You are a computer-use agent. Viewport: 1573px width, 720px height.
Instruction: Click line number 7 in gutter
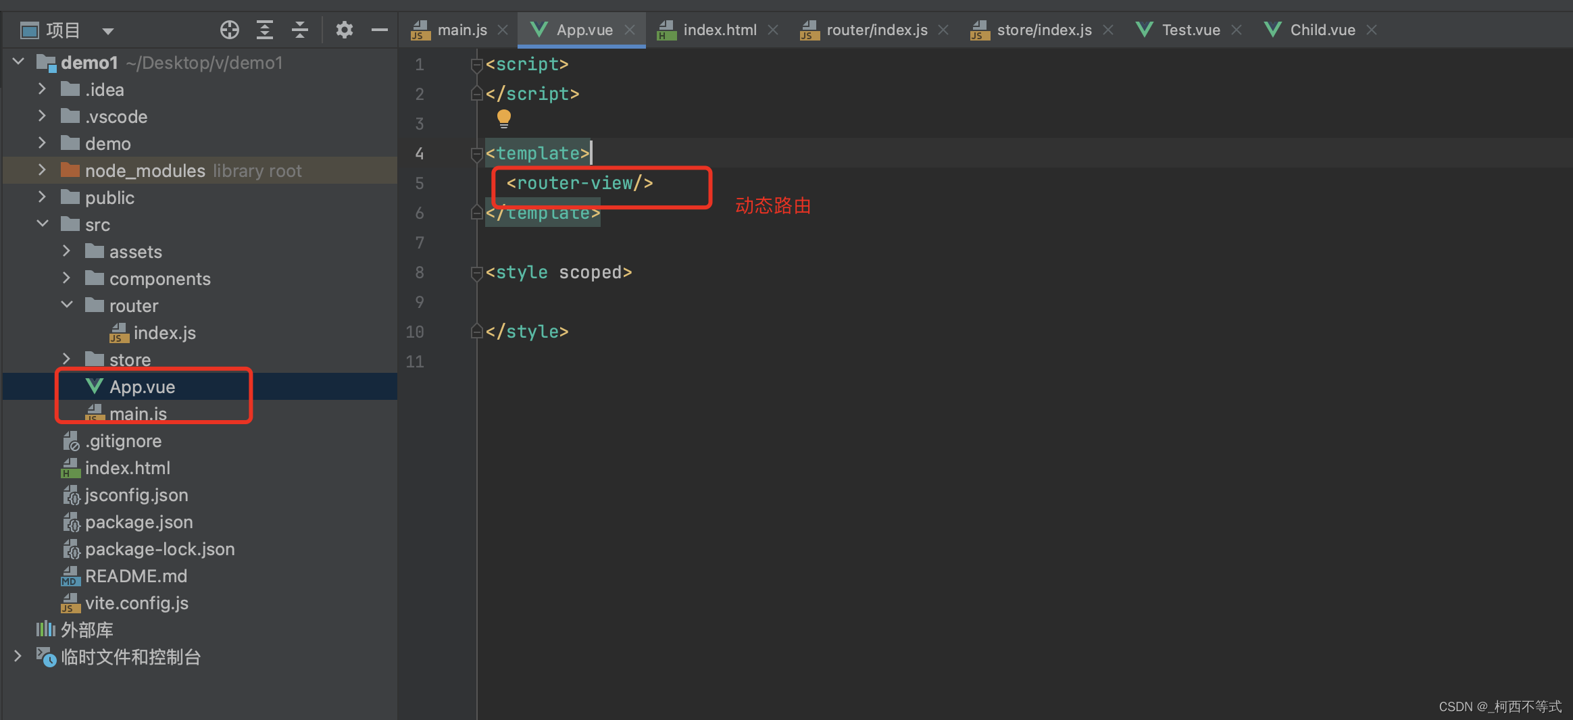pyautogui.click(x=420, y=243)
